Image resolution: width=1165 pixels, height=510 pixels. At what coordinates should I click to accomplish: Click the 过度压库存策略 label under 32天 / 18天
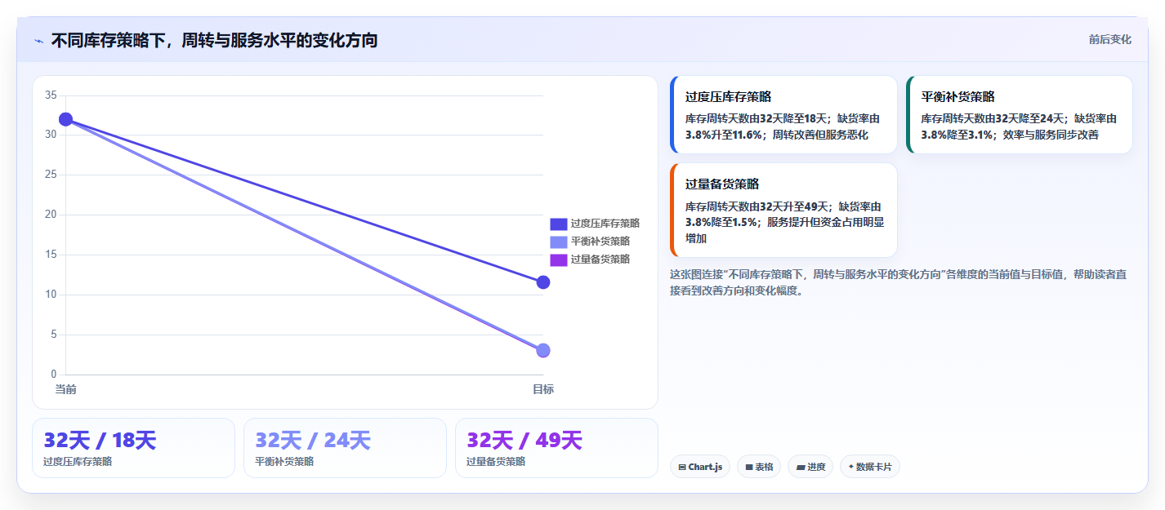click(78, 462)
